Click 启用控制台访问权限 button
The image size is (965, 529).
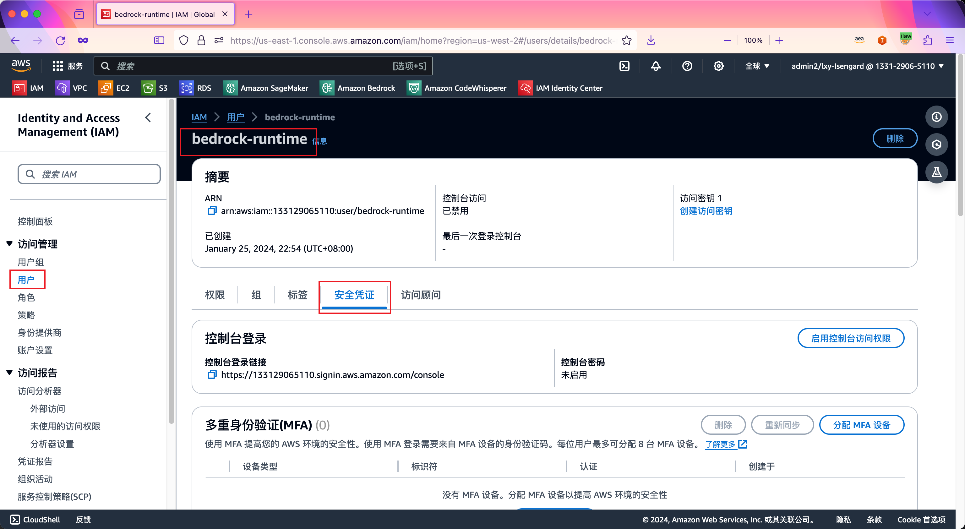pos(851,338)
